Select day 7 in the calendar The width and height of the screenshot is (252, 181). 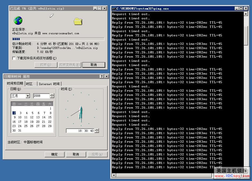tap(44, 113)
